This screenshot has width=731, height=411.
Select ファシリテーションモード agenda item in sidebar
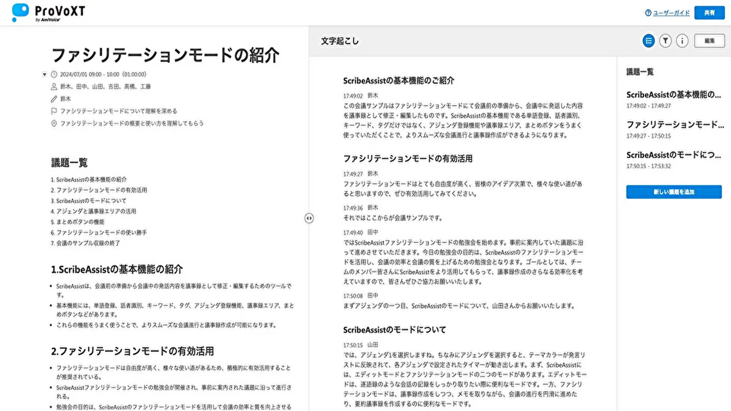point(675,125)
